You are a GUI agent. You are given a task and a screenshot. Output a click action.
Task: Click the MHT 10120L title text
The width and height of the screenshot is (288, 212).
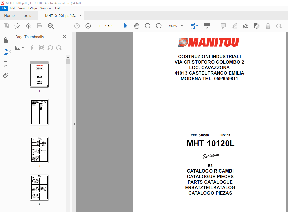click(211, 143)
